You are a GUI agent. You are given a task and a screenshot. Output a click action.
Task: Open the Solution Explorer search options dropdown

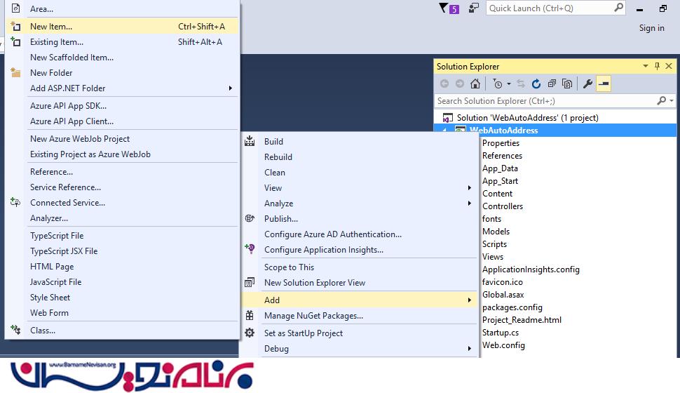672,101
